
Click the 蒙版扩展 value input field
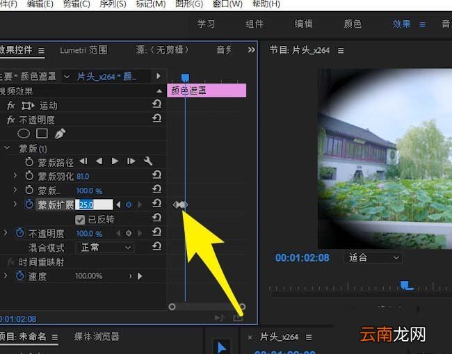tap(95, 204)
